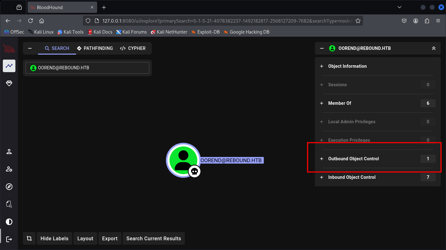This screenshot has width=446, height=250.
Task: Toggle dark mode with half-circle icon
Action: point(9,222)
